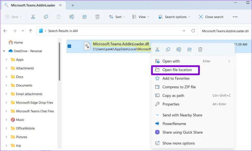Go up one folder level arrow
The height and width of the screenshot is (151, 252).
pos(31,31)
